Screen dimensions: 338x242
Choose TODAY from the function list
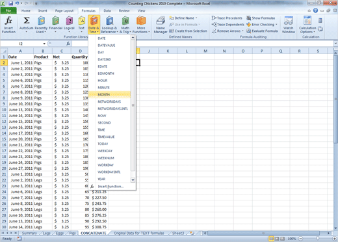(x=109, y=144)
